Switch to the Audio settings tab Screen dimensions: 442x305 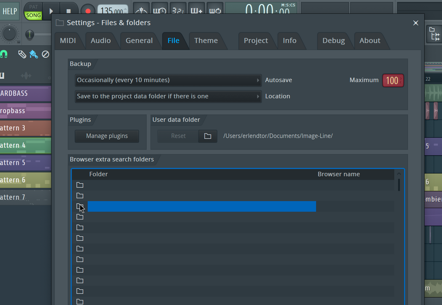click(100, 41)
